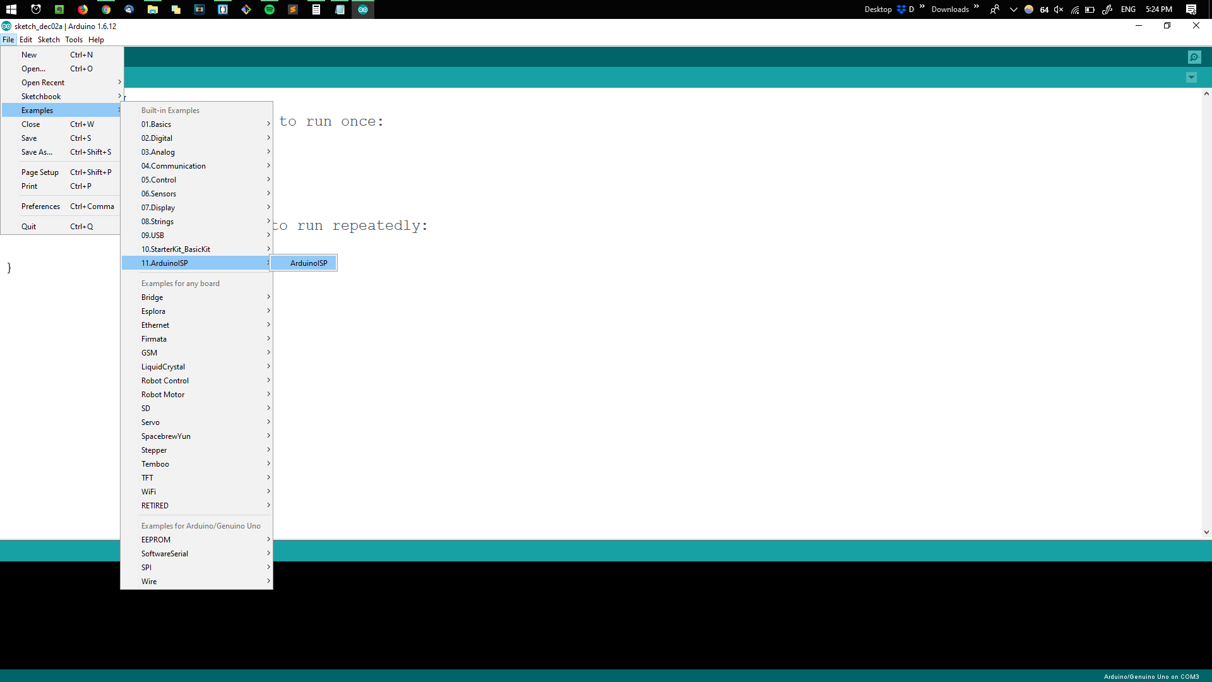The height and width of the screenshot is (682, 1212).
Task: Open Evernote from the taskbar
Action: [x=59, y=9]
